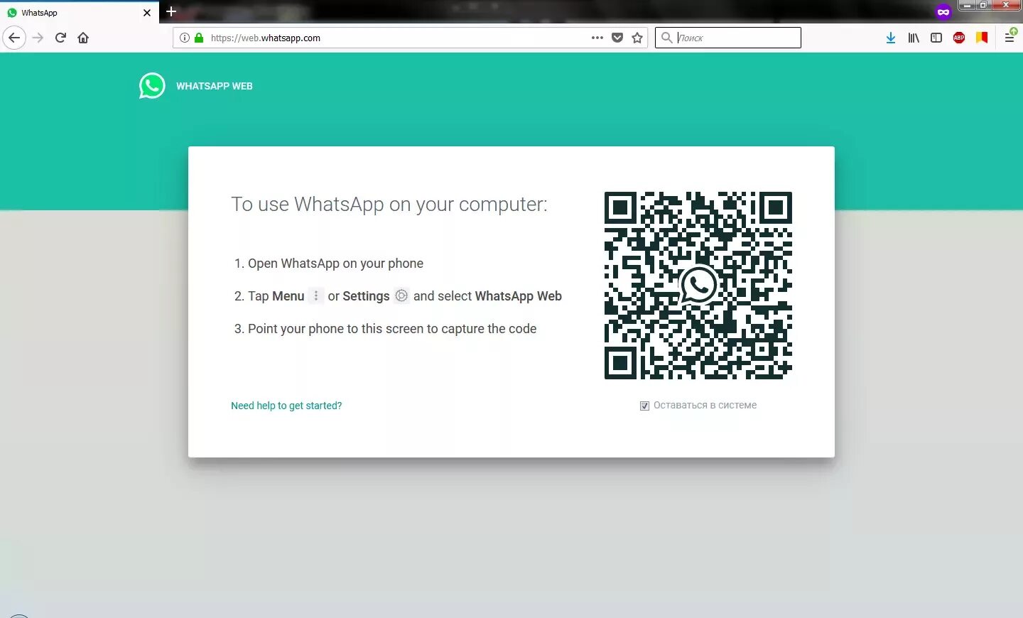Restore down the browser window

click(x=984, y=5)
